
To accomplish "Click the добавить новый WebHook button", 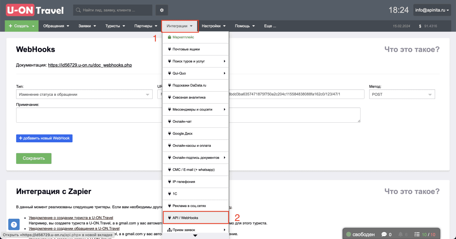I will 44,138.
